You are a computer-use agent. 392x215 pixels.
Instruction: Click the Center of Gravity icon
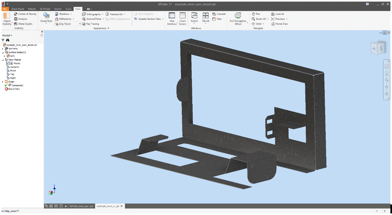tap(16, 14)
